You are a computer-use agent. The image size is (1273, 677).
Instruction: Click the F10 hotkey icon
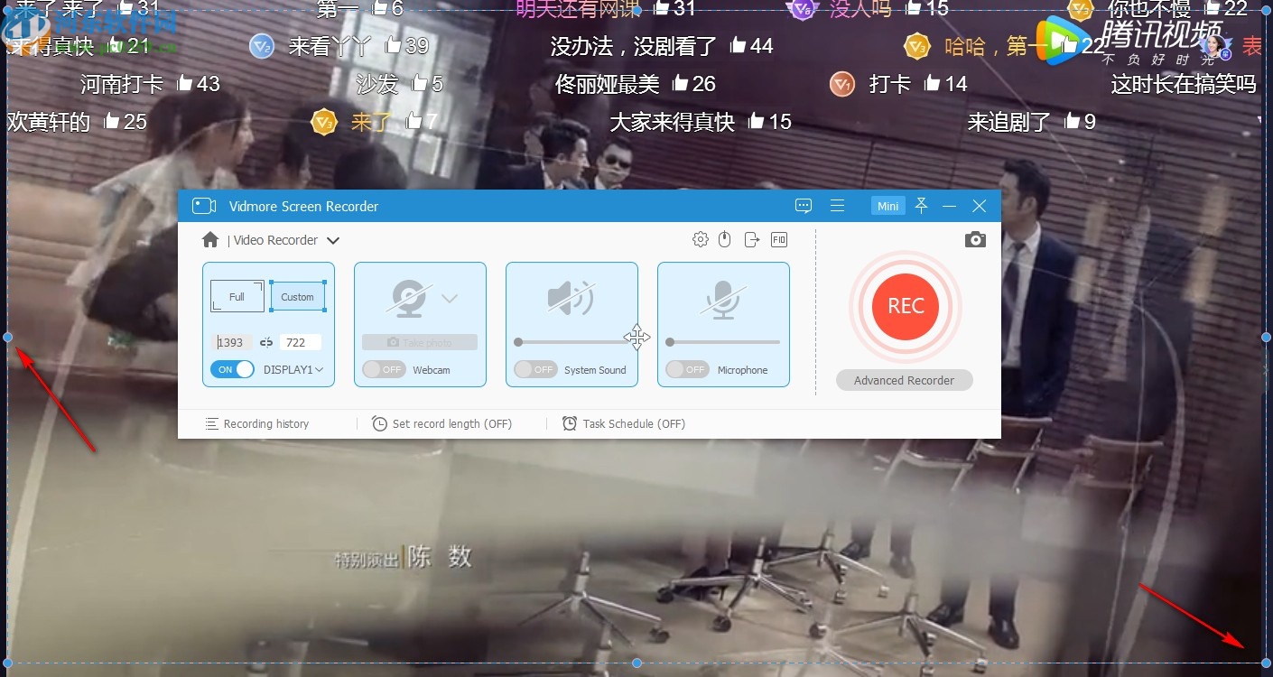pos(778,239)
